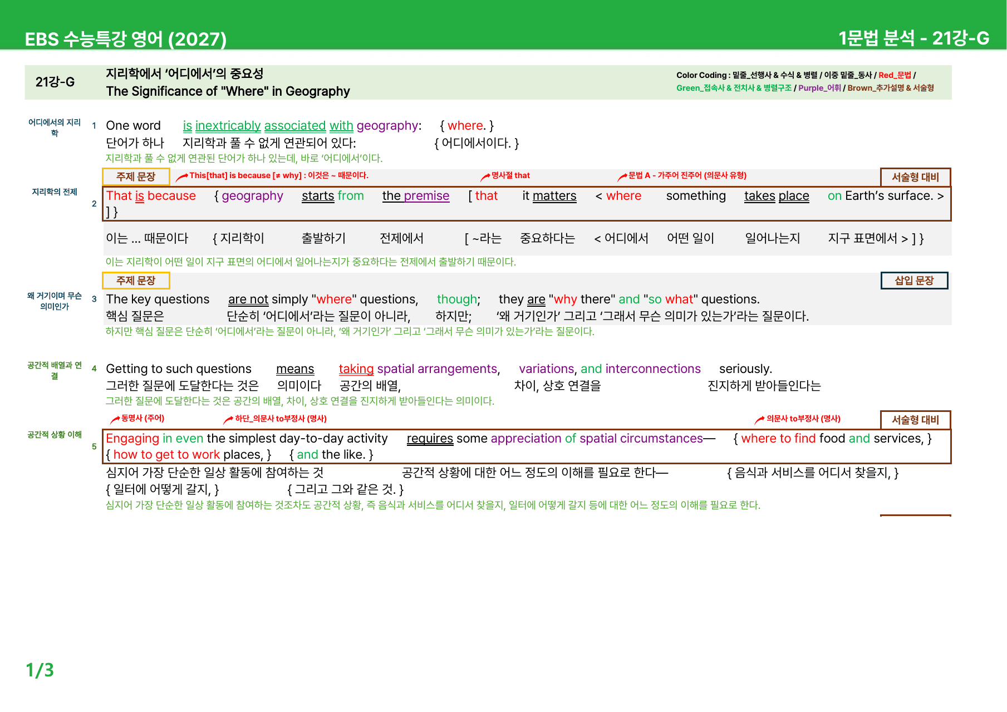Image resolution: width=1007 pixels, height=712 pixels.
Task: Click the red arrow before 'This[that] is because'
Action: pos(181,177)
